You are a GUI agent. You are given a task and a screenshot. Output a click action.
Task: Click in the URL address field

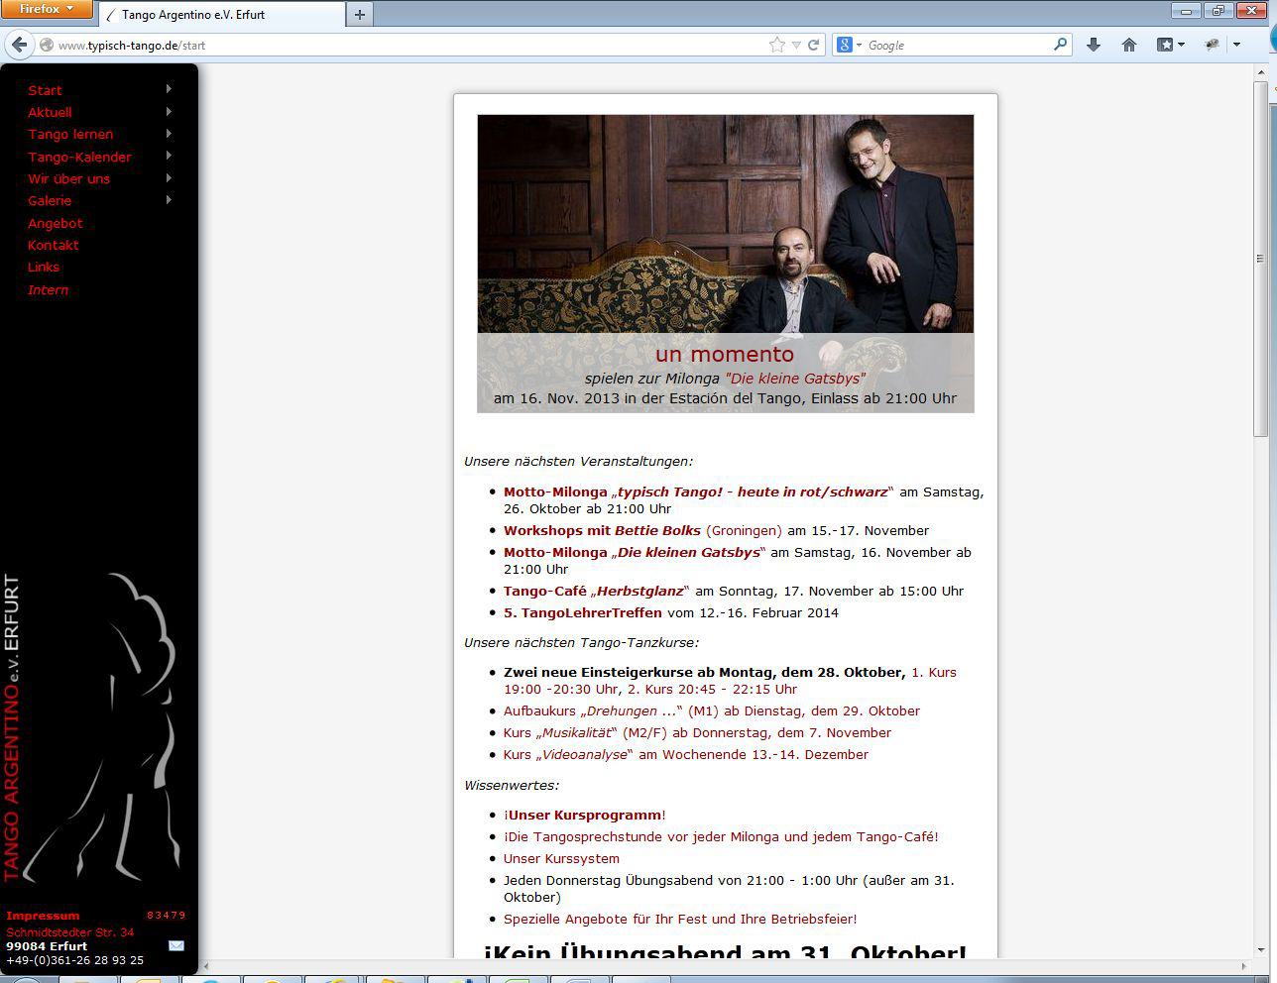[x=397, y=45]
